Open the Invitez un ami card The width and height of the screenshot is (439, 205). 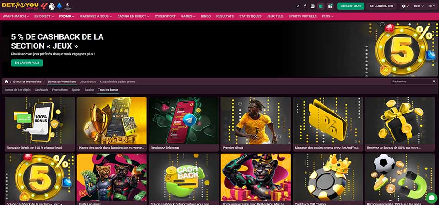point(112,179)
